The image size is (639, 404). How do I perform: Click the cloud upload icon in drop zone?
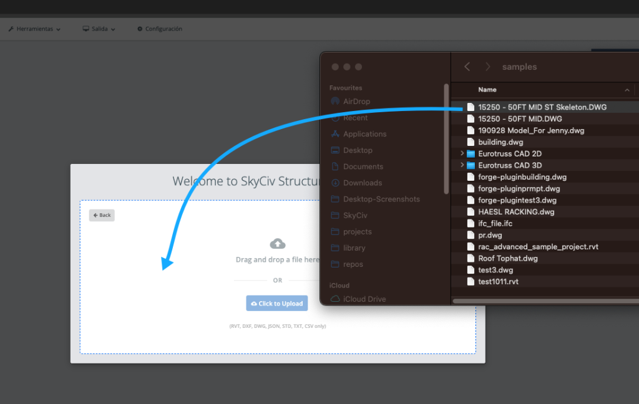278,243
